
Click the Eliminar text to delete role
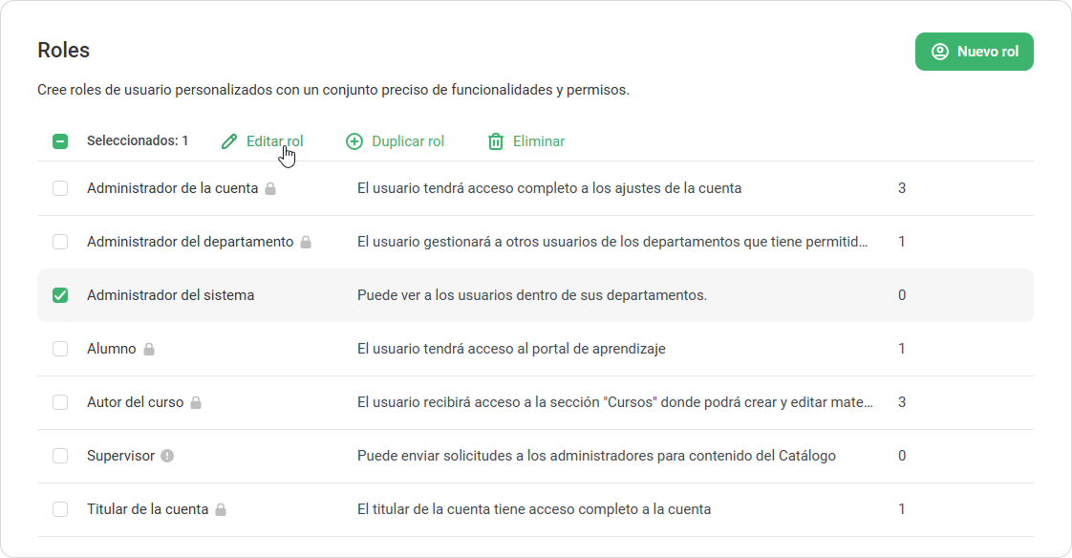click(x=539, y=141)
